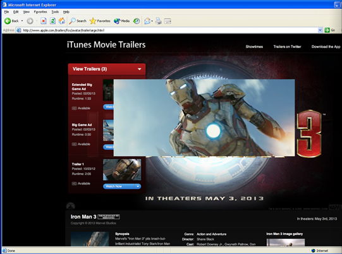
Task: Click the Back button in the toolbar
Action: tap(11, 21)
